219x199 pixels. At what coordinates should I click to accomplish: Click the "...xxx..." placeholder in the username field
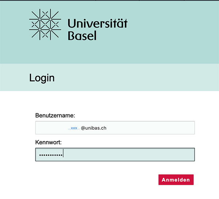pos(73,128)
